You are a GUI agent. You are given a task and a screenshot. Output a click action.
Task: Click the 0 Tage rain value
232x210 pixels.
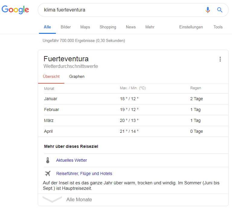point(196,131)
